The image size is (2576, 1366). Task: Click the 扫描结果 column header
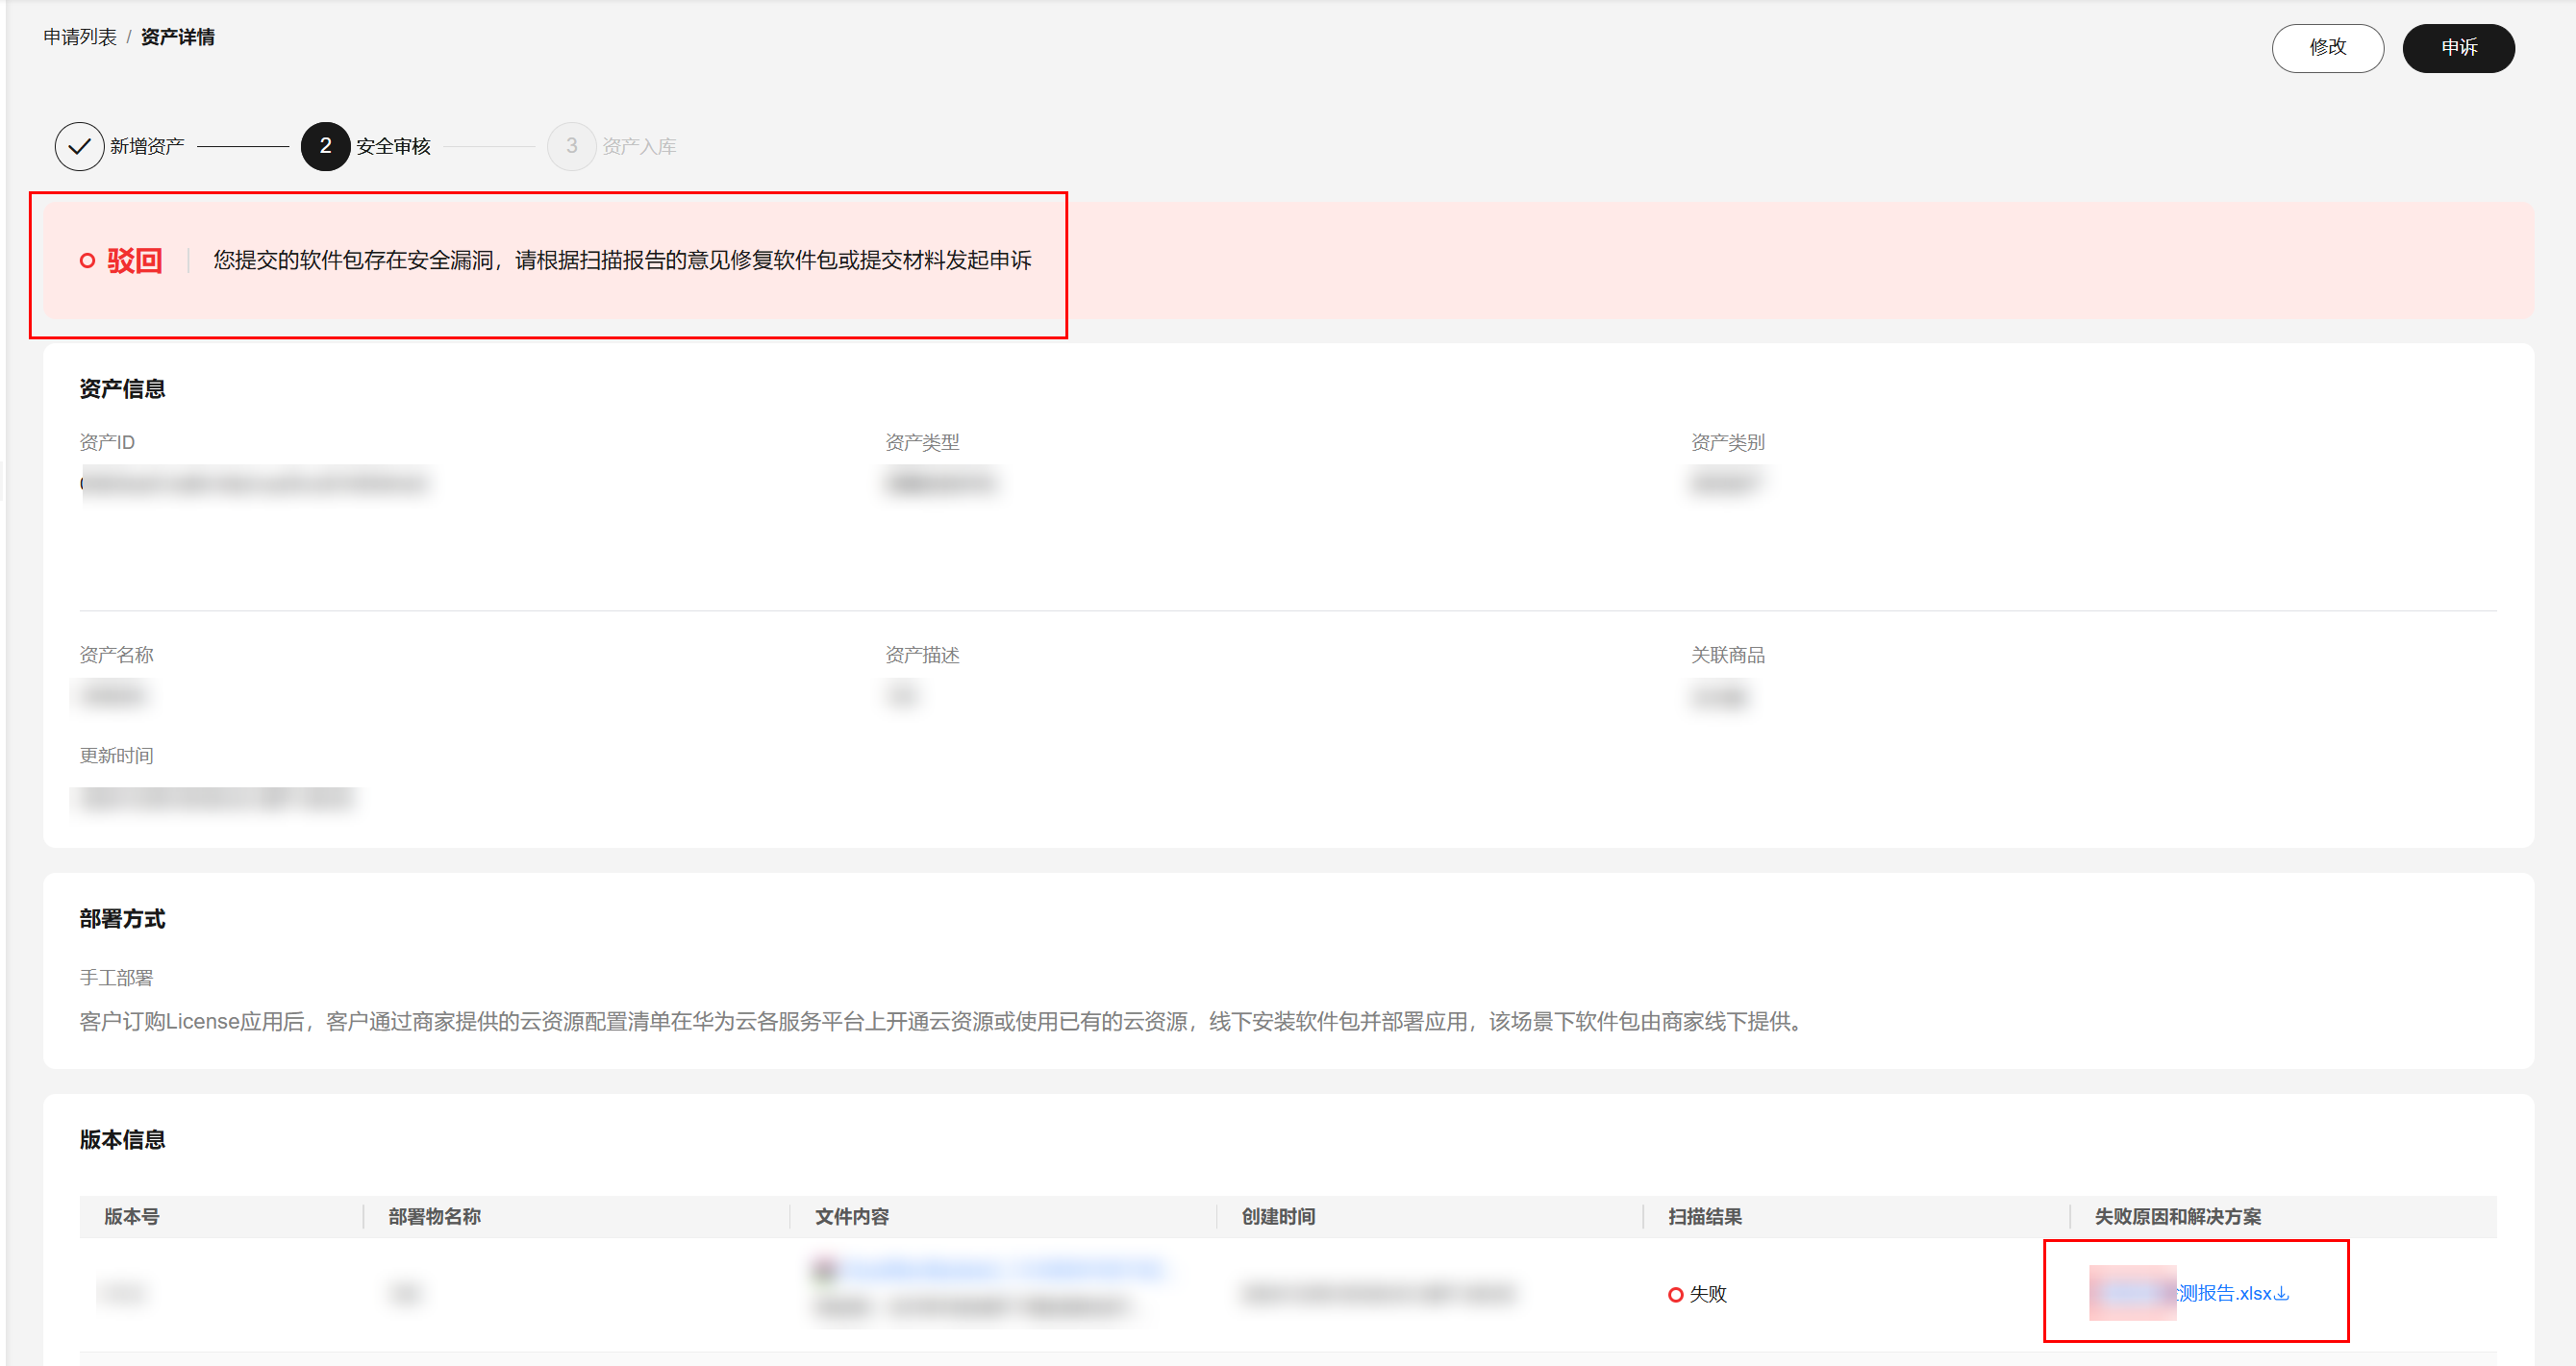click(x=1708, y=1217)
